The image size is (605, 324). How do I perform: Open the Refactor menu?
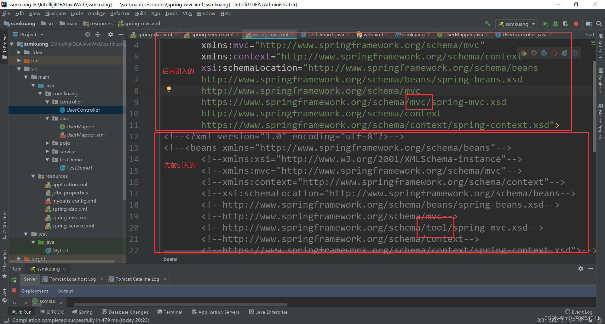[x=120, y=13]
